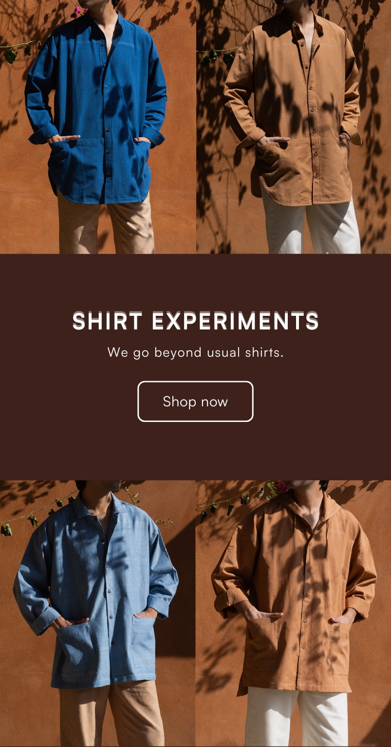
Task: Click the pink flower above hooded shirt
Action: pyautogui.click(x=281, y=486)
